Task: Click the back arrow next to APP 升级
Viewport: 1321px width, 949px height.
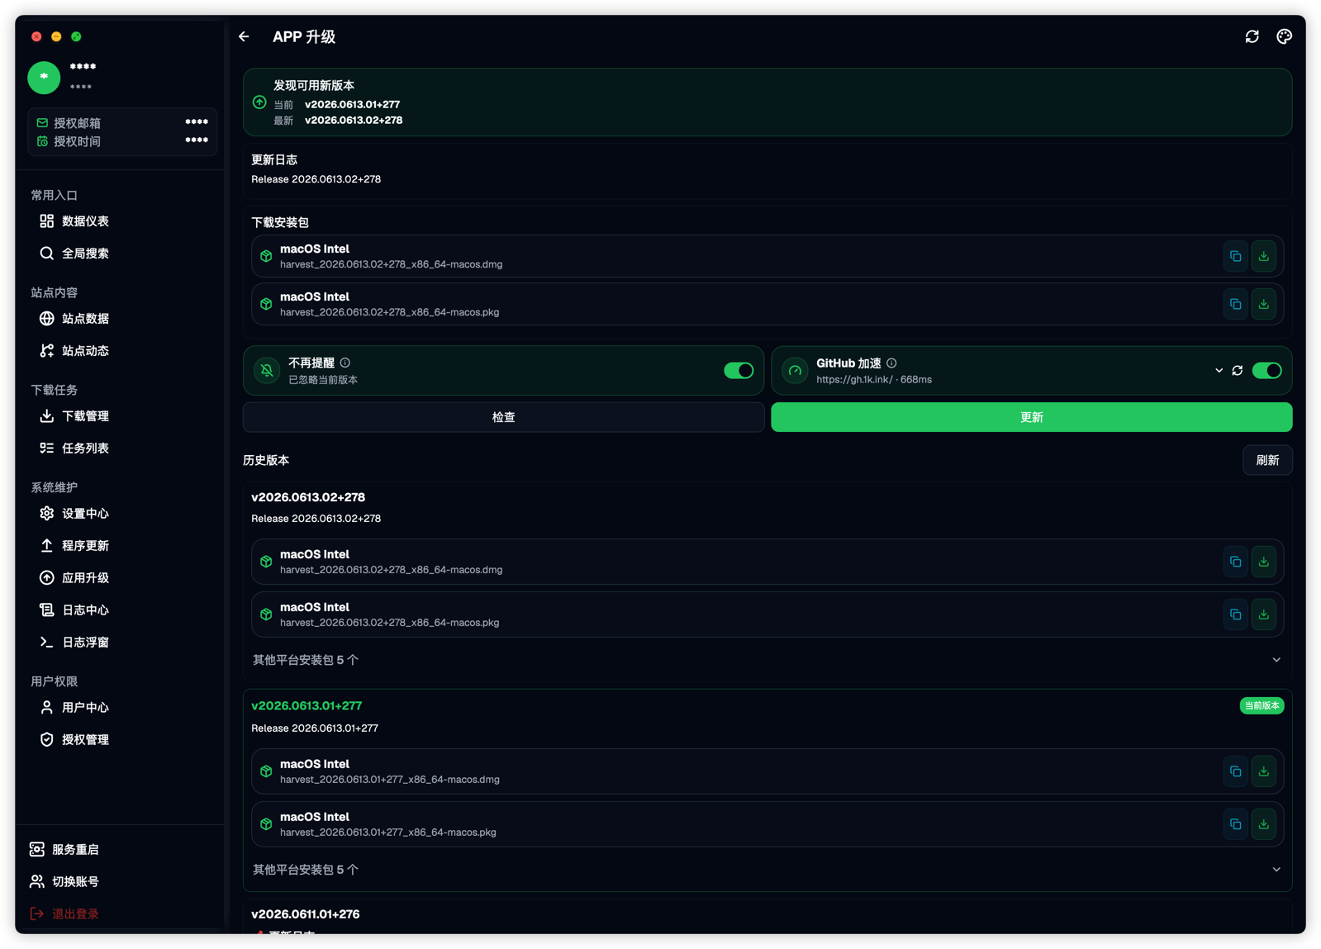Action: pos(244,36)
